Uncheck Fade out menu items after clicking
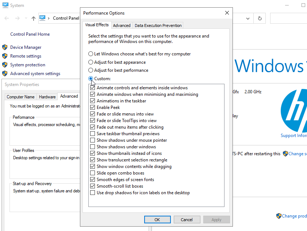This screenshot has height=231, width=307. [x=92, y=127]
